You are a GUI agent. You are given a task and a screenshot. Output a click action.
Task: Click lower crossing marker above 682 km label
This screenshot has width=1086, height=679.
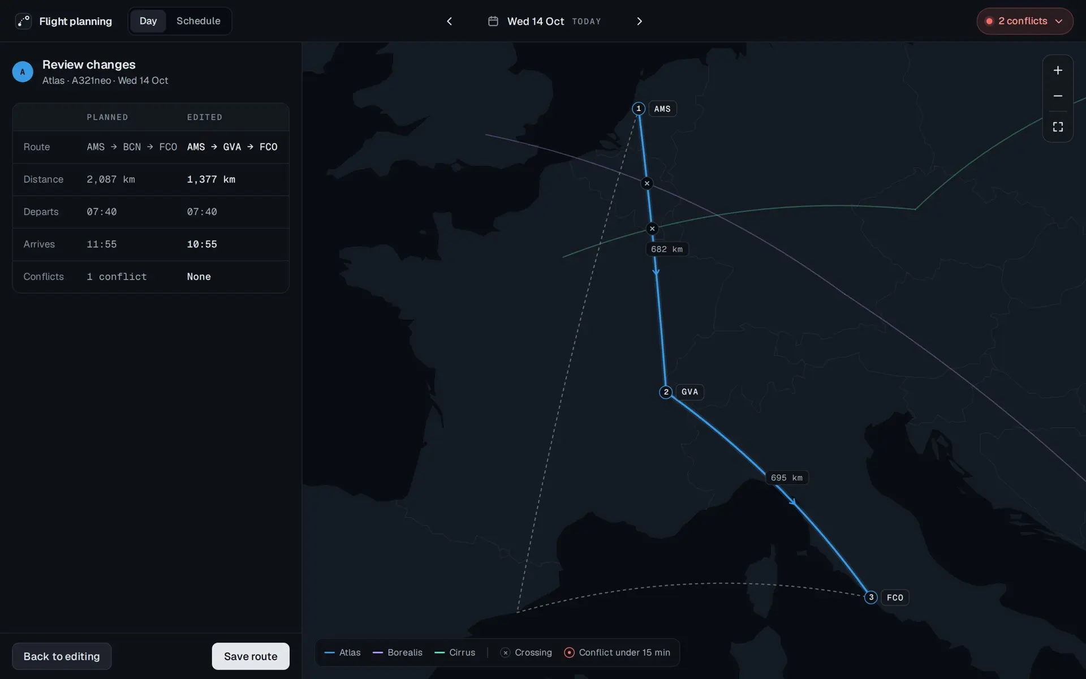click(x=652, y=229)
